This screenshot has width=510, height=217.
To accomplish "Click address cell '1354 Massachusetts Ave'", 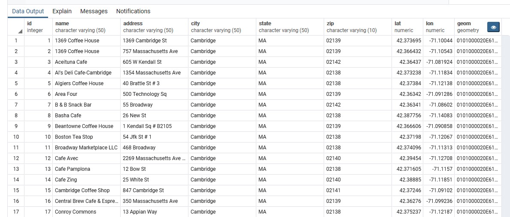I will tap(154, 73).
